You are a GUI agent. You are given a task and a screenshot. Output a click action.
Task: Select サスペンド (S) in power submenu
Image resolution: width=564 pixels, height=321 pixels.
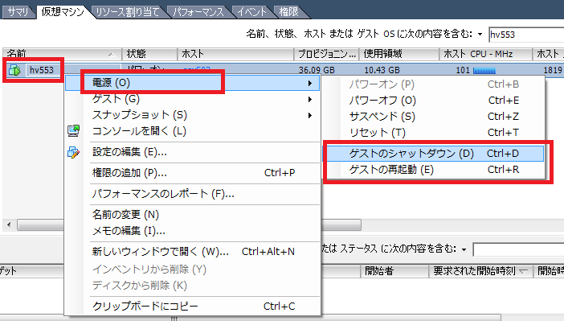(433, 117)
